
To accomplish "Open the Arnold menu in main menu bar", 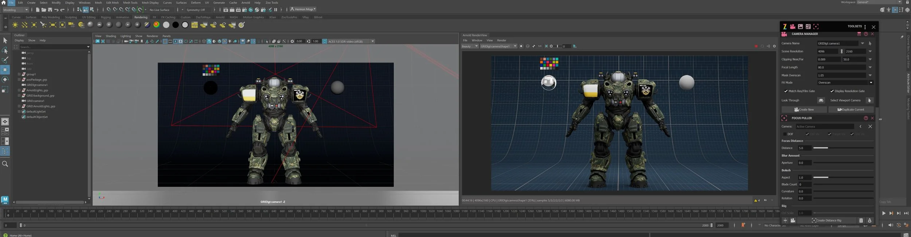I will pos(246,3).
